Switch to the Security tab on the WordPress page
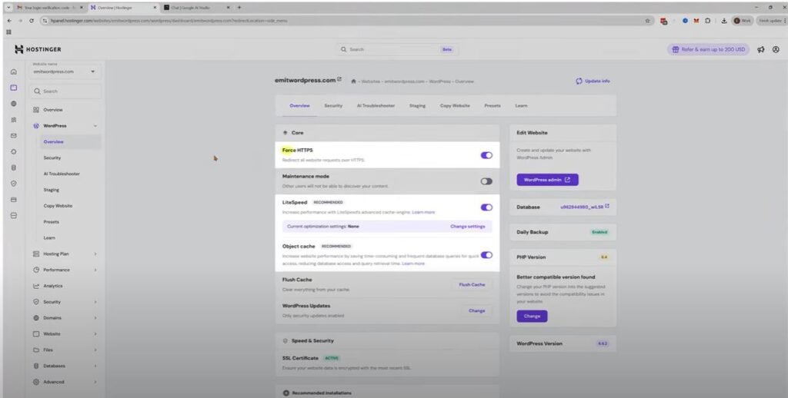The width and height of the screenshot is (788, 398). (333, 106)
